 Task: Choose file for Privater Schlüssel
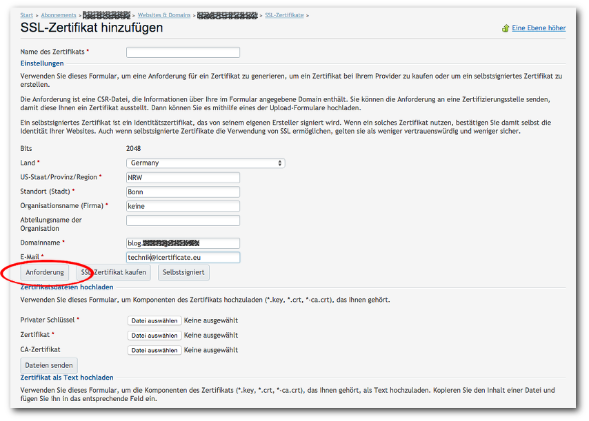155,320
